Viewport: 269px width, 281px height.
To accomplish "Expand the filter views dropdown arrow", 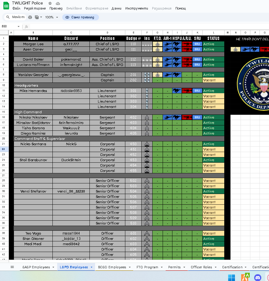I will (41, 17).
